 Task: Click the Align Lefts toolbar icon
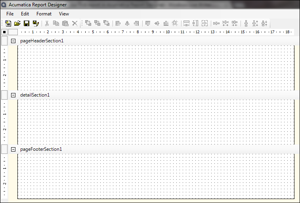pos(118,23)
